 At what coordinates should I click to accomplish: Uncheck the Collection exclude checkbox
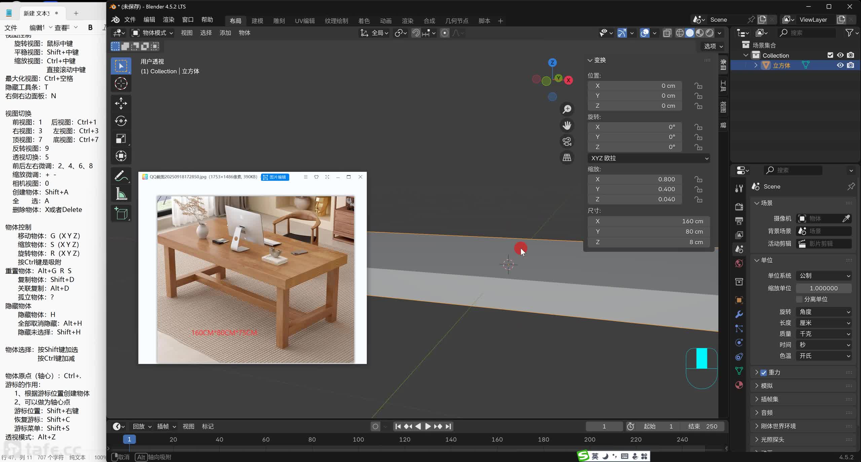coord(830,55)
